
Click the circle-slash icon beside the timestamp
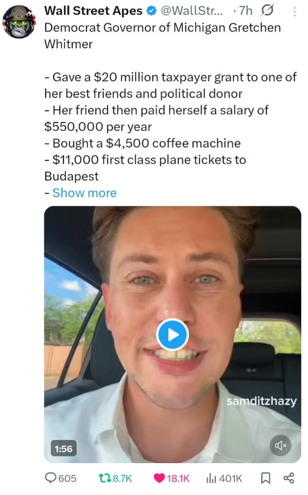pos(268,10)
